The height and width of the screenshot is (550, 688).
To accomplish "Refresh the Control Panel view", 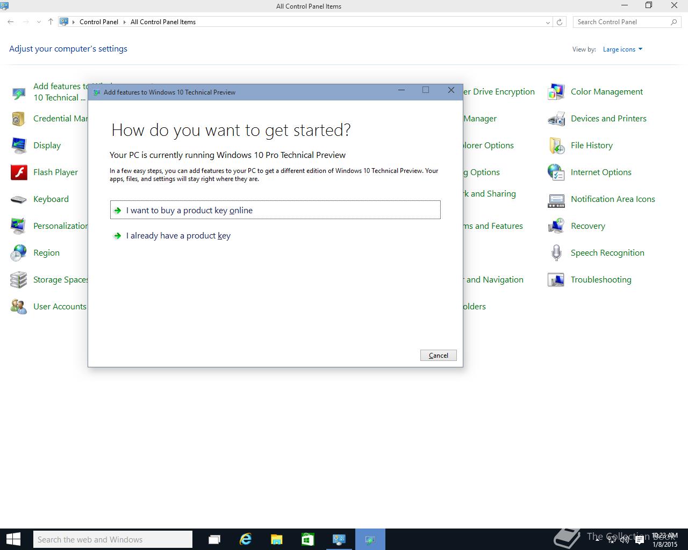I will coord(560,22).
